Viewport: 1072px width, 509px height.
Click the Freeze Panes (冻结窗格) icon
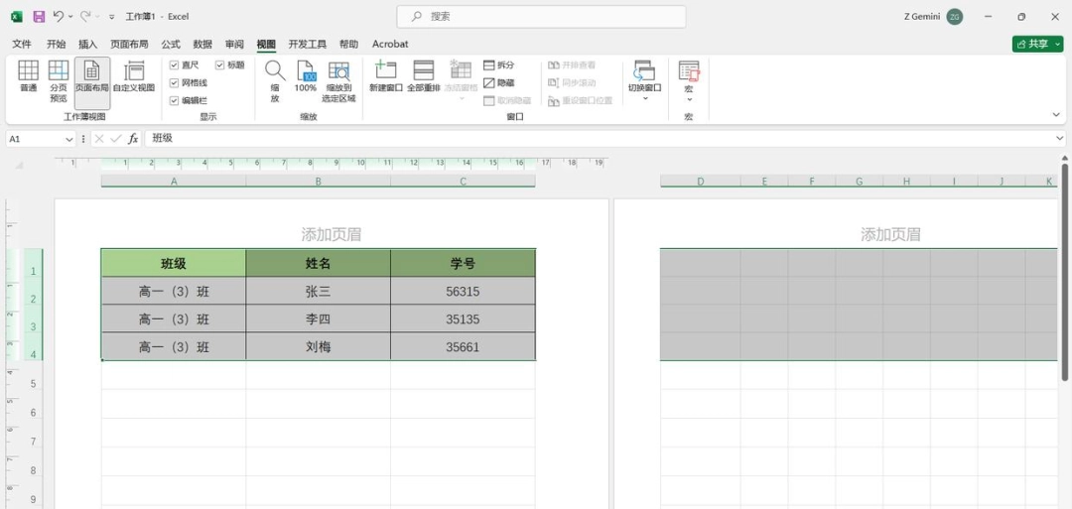(461, 71)
